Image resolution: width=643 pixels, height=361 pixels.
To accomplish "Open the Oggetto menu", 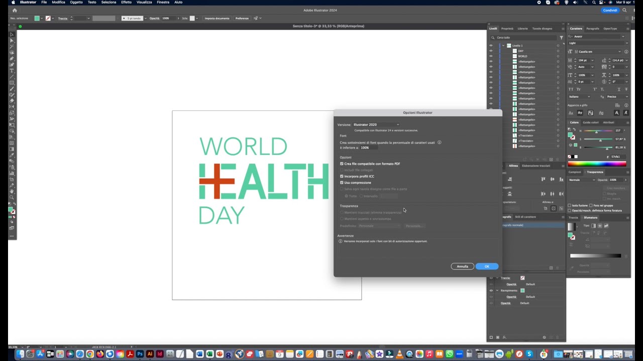I will pos(76,3).
